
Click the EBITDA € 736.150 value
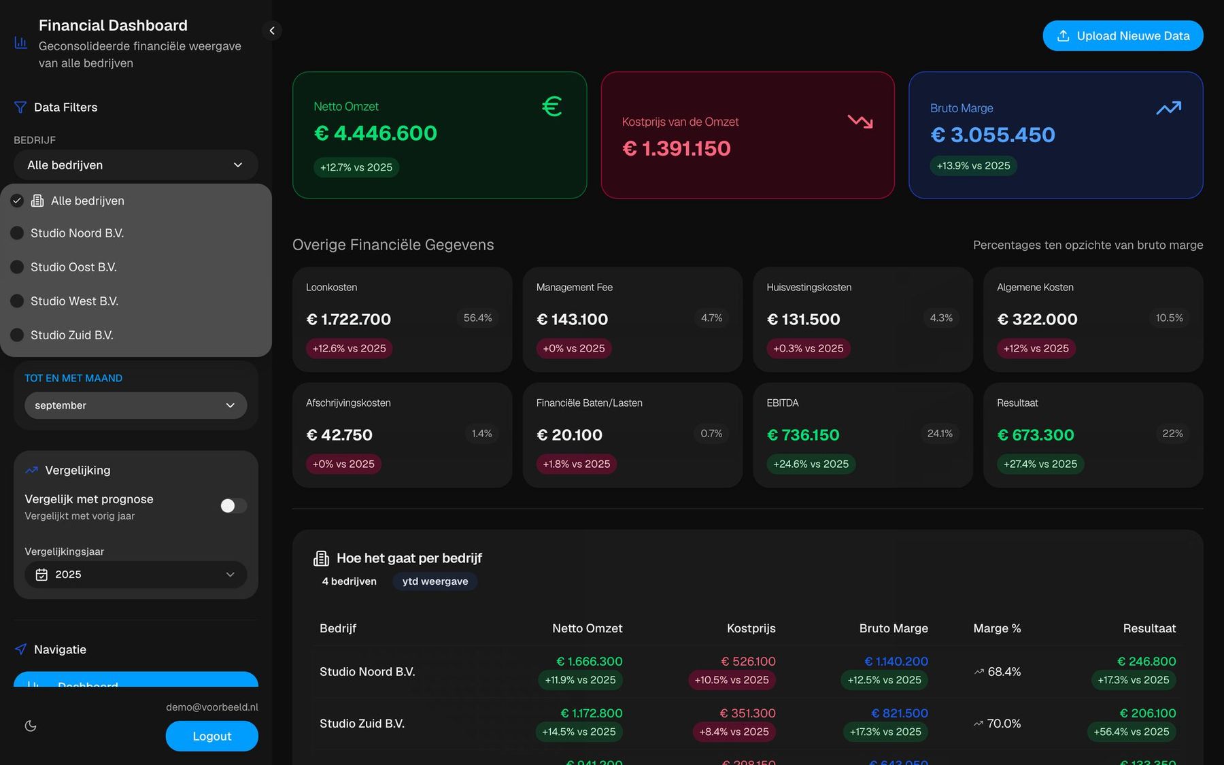[x=803, y=435]
